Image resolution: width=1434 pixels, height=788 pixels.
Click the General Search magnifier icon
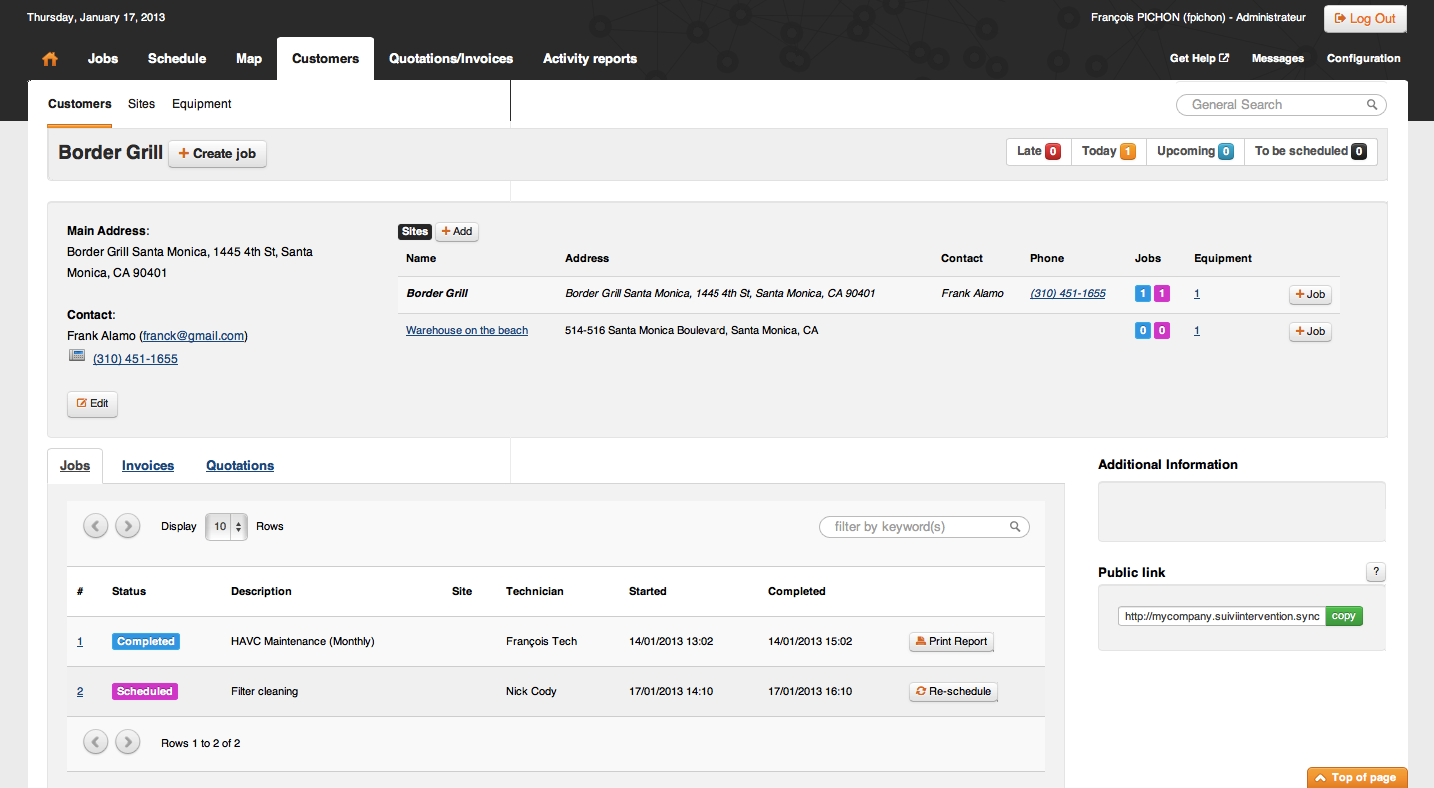pyautogui.click(x=1372, y=105)
